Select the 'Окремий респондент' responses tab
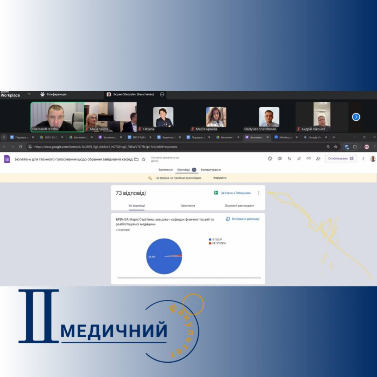Screen dimensions: 377x377 [x=239, y=205]
